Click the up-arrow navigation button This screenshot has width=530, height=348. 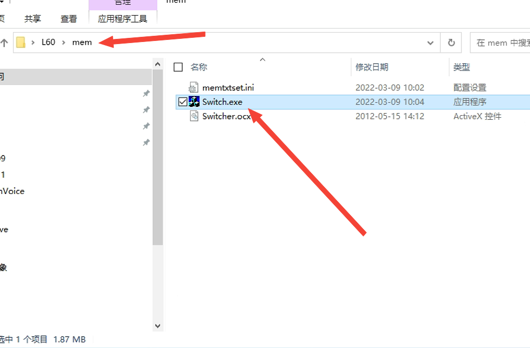(x=4, y=43)
